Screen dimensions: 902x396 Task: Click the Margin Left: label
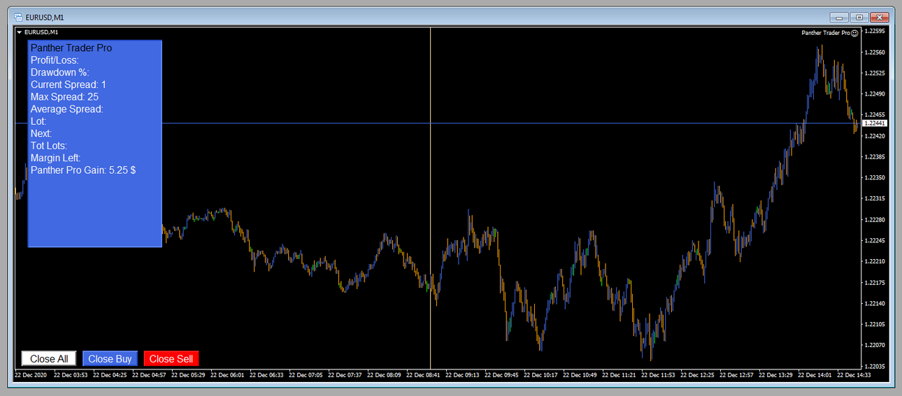(x=56, y=158)
